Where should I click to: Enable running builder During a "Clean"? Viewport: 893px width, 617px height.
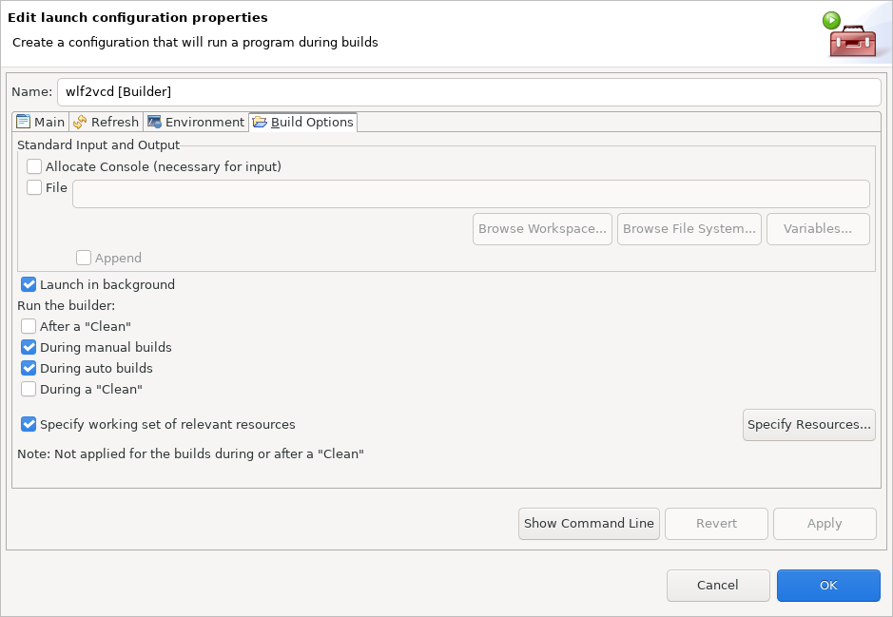(29, 390)
